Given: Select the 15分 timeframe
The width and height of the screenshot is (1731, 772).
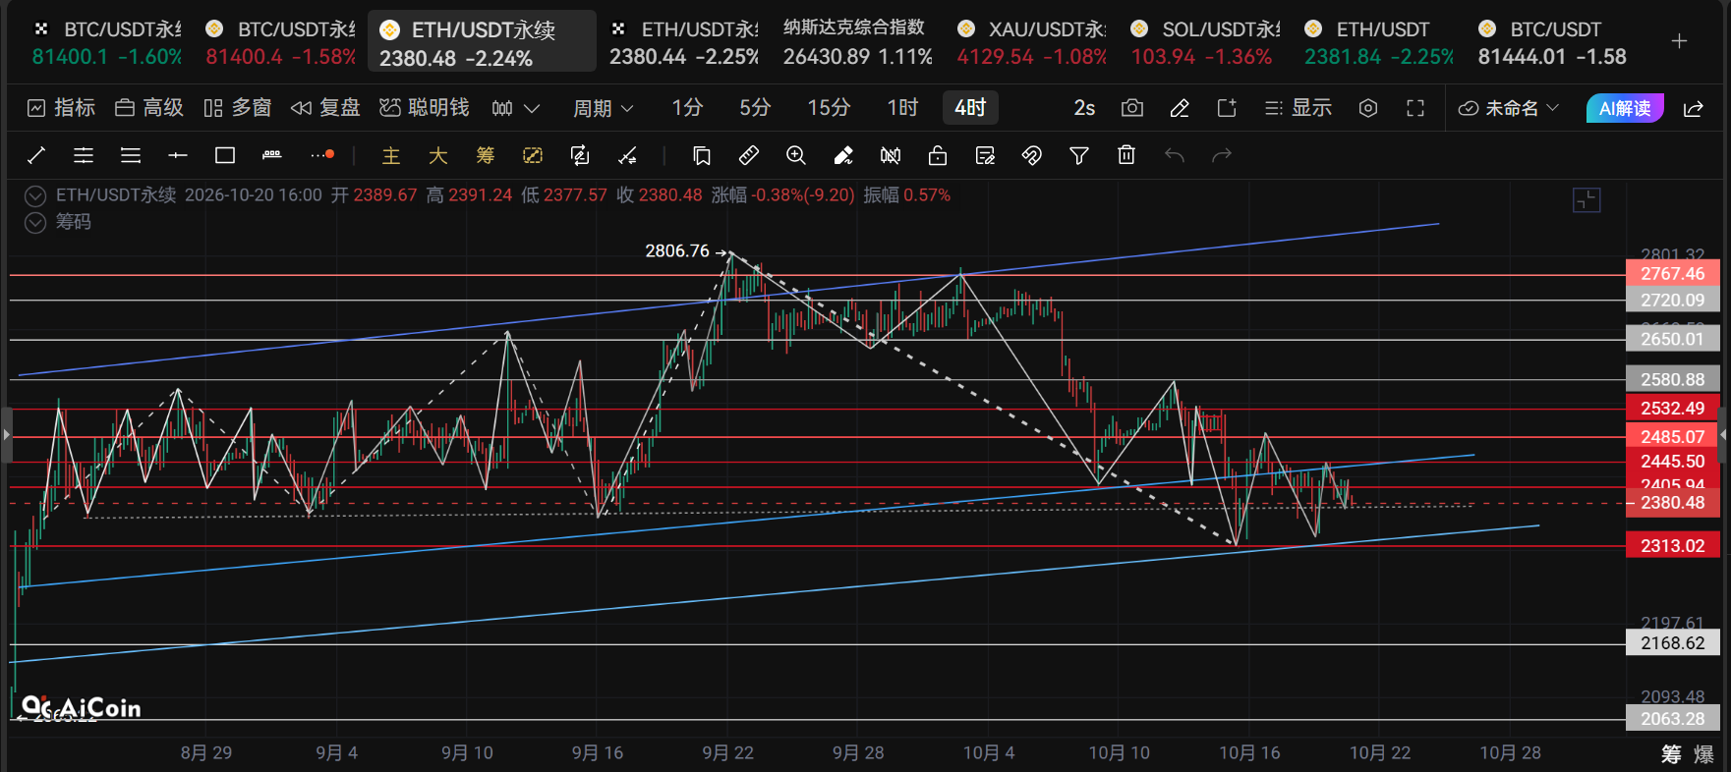Looking at the screenshot, I should pos(829,108).
